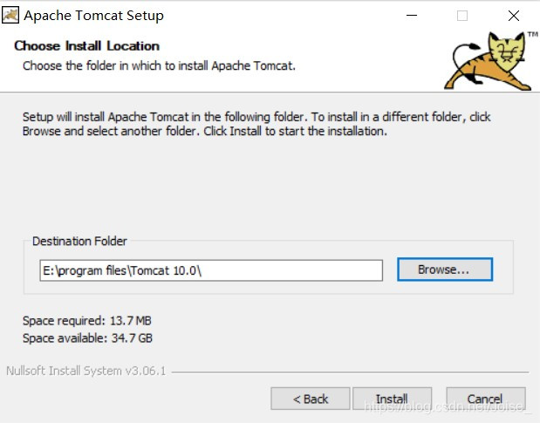
Task: Go back with the < Back button
Action: pyautogui.click(x=311, y=399)
